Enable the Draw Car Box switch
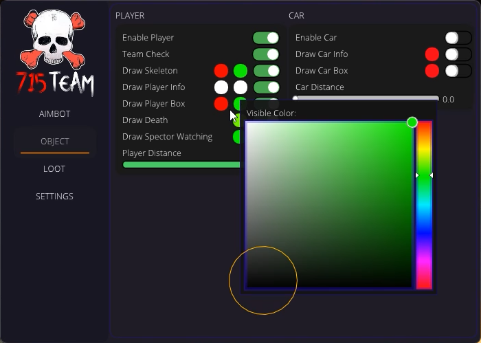Viewport: 481px width, 343px height. [x=458, y=71]
